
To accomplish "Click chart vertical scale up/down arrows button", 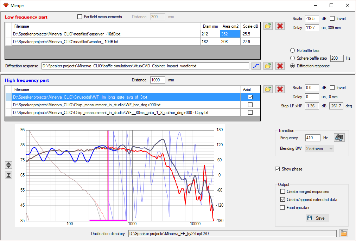I will click(x=9, y=165).
